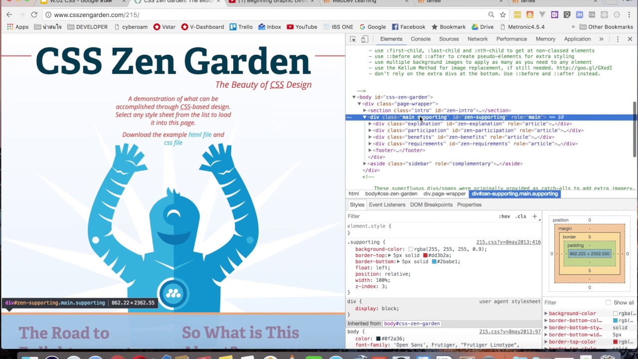Viewport: 638px width, 359px height.
Task: Click the orange Blogger extension icon
Action: pos(530,14)
